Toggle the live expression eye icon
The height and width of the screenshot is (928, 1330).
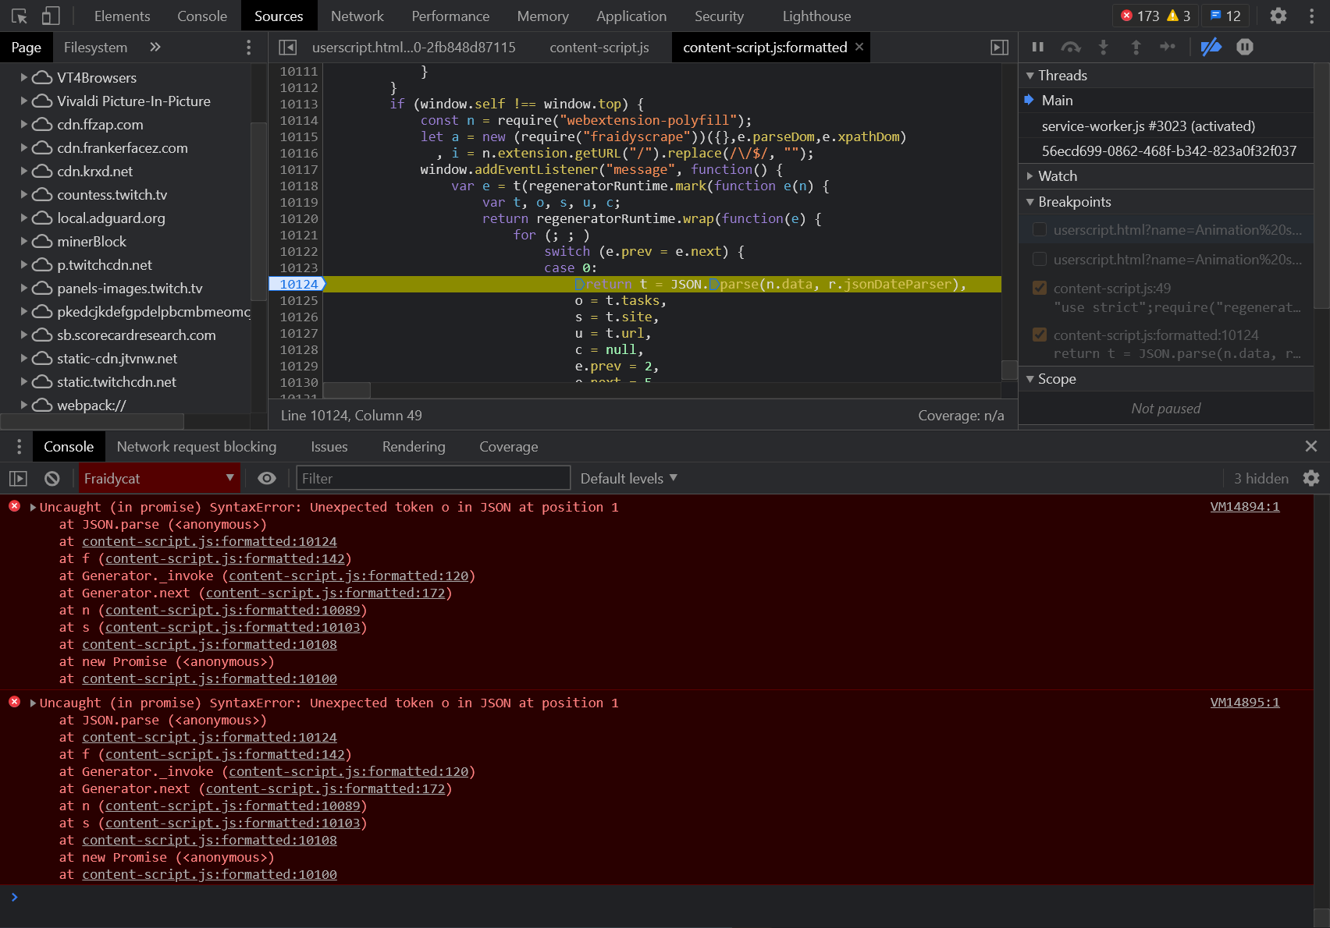click(x=267, y=479)
